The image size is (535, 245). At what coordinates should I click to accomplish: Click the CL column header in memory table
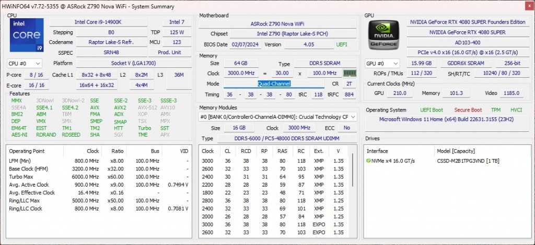[228, 151]
